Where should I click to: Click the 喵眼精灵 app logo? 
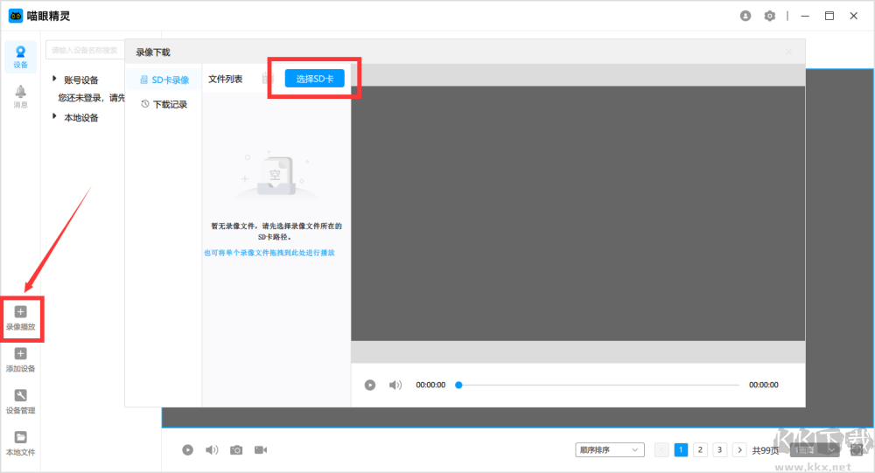click(16, 16)
